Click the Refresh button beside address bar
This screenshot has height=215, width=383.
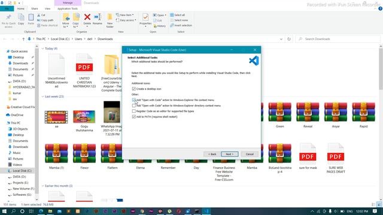pos(289,39)
